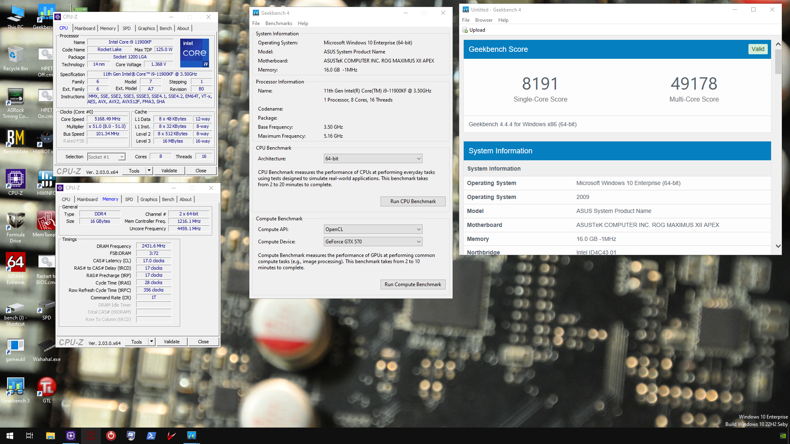Click scrollbar up arrow in Geekbench results
Screen dimensions: 790x444
[778, 44]
